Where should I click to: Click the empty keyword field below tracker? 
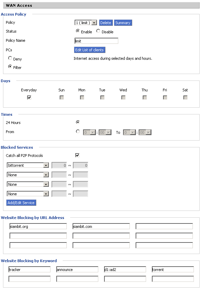click(29, 279)
